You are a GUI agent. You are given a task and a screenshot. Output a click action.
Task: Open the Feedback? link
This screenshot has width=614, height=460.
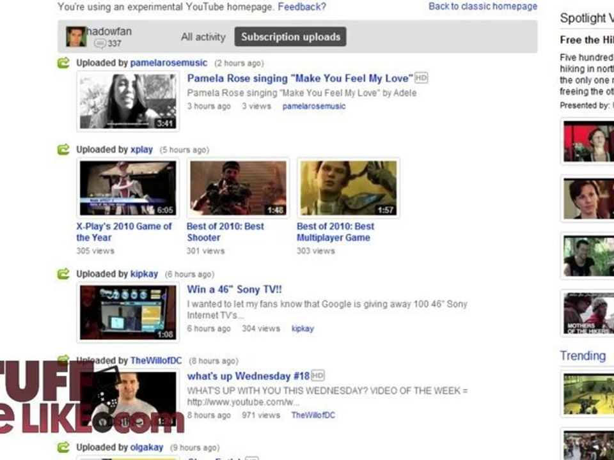pyautogui.click(x=302, y=6)
